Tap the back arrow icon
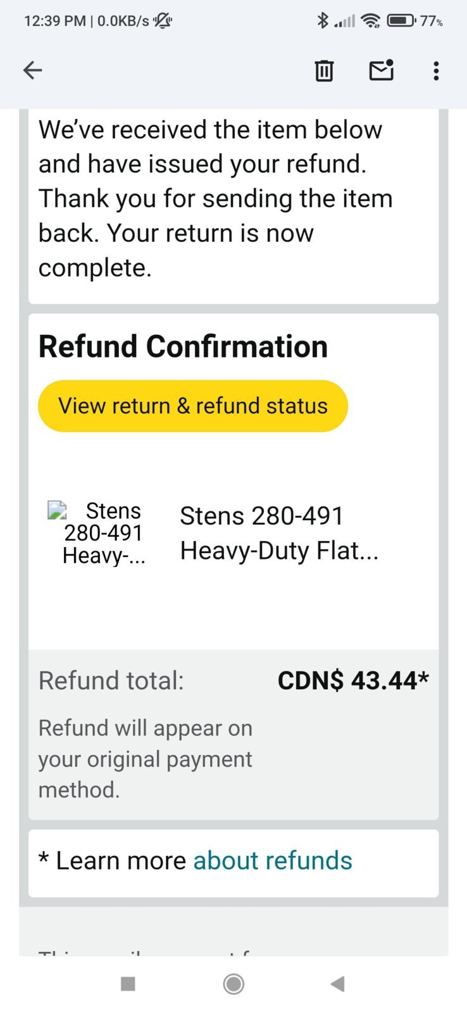The image size is (467, 1012). [32, 70]
